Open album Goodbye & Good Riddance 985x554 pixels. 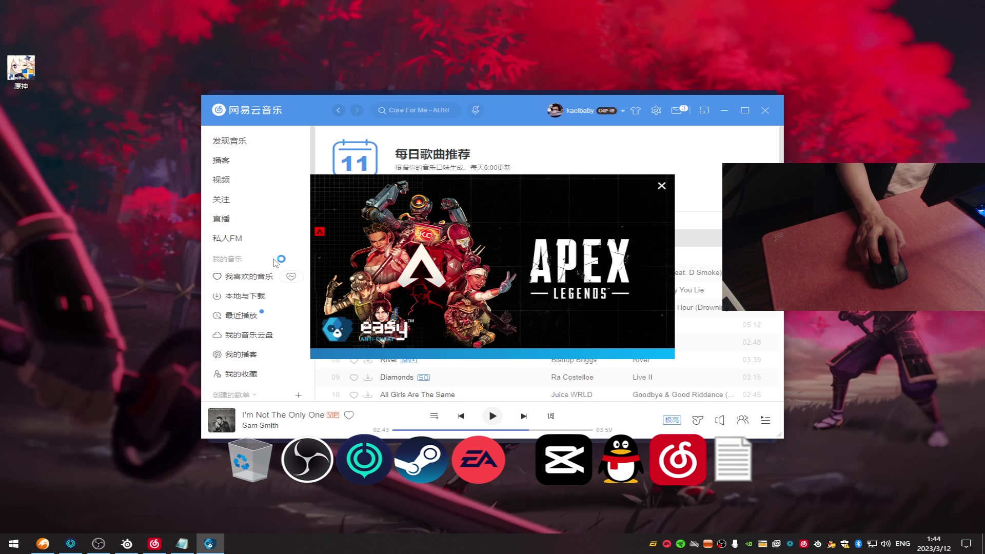tap(683, 395)
